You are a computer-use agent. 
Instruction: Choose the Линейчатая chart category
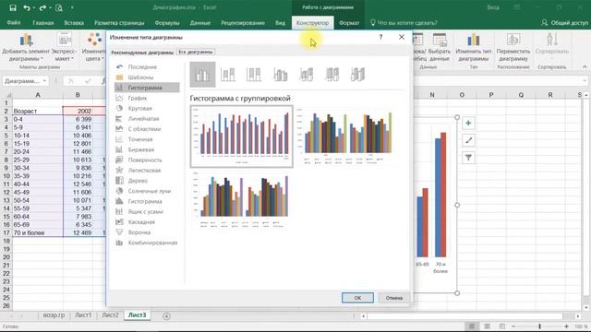tap(147, 119)
